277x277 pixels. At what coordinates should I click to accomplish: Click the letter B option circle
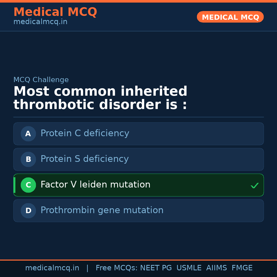tap(28, 159)
